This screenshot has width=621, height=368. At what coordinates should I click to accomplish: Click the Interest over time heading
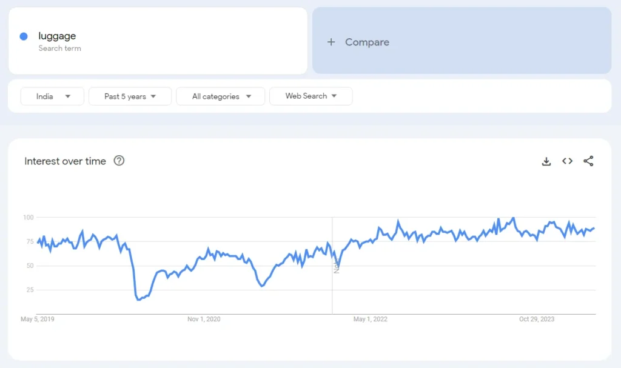65,161
